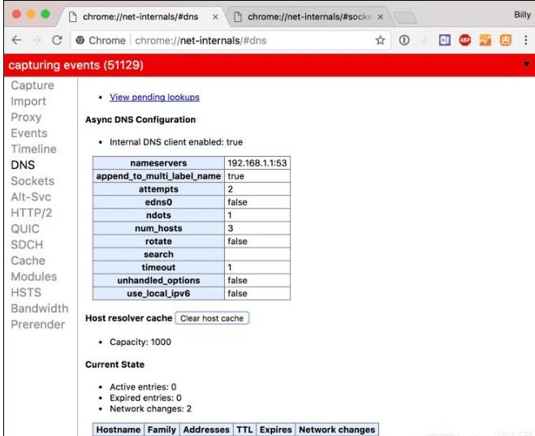The height and width of the screenshot is (436, 535).
Task: Click the Hostname column header
Action: pyautogui.click(x=119, y=430)
